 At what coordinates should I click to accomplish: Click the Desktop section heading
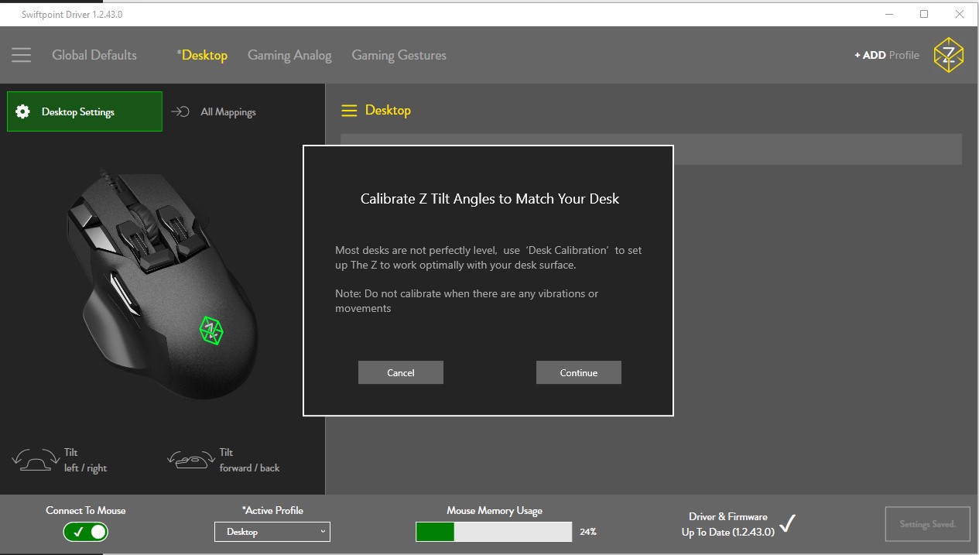(x=388, y=111)
